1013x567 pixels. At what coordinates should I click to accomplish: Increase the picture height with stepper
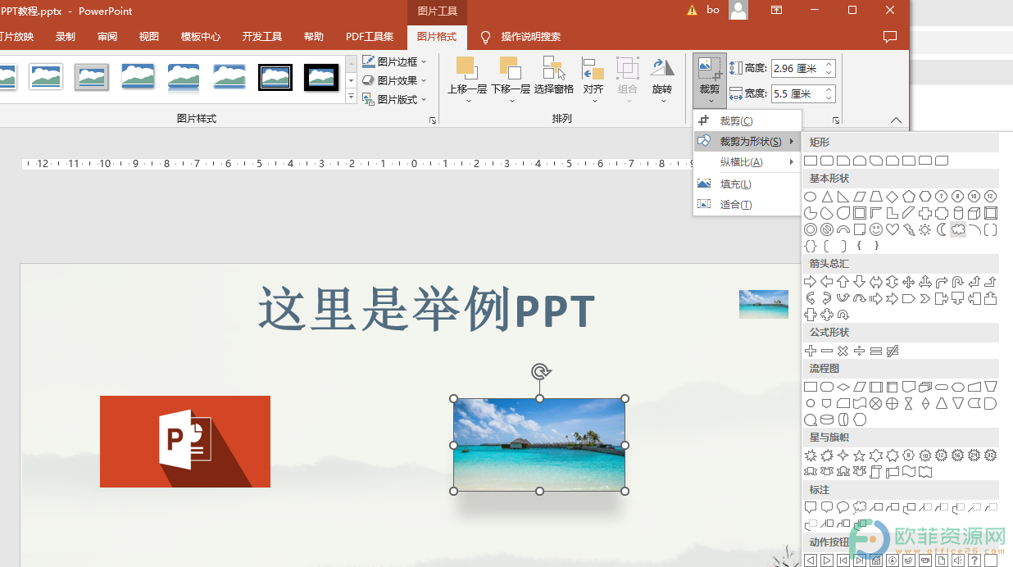click(x=829, y=65)
